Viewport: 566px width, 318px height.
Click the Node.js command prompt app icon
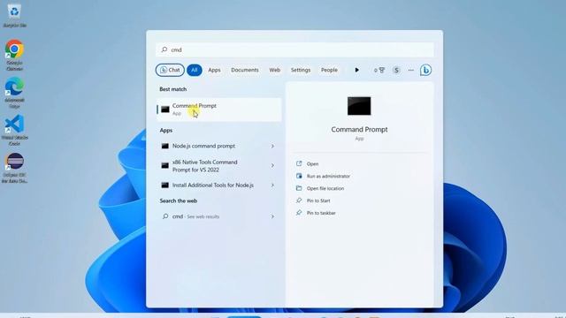click(x=165, y=146)
